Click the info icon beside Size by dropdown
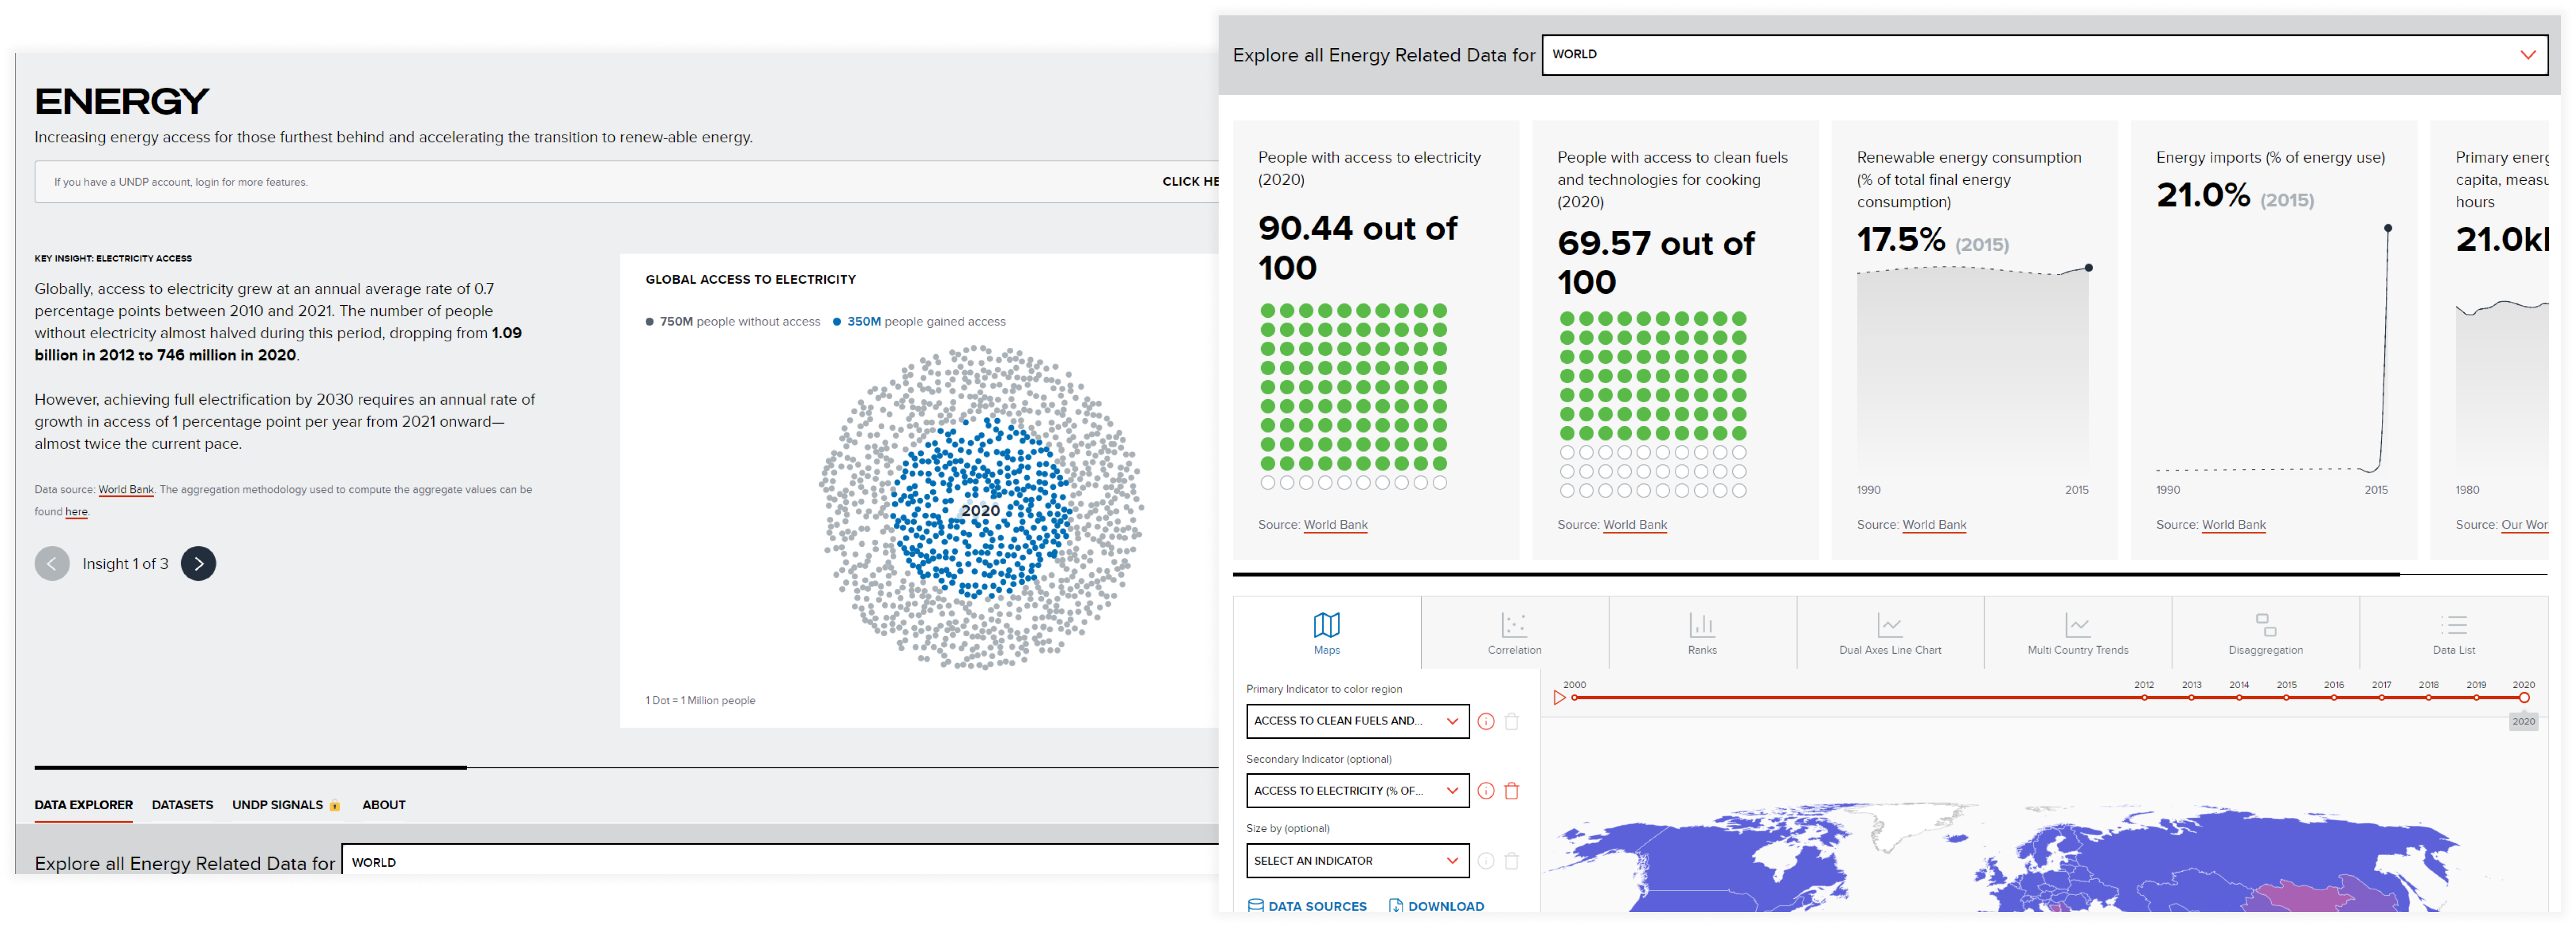Screen dimensions: 2576x927 click(1486, 861)
